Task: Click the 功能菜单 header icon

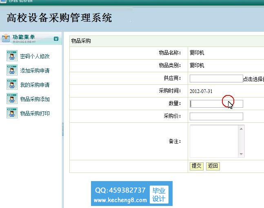Action: tap(6, 38)
